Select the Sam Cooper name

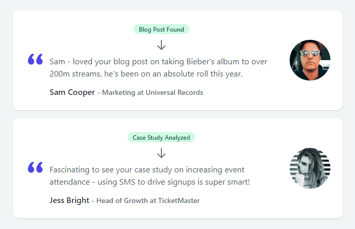(72, 92)
